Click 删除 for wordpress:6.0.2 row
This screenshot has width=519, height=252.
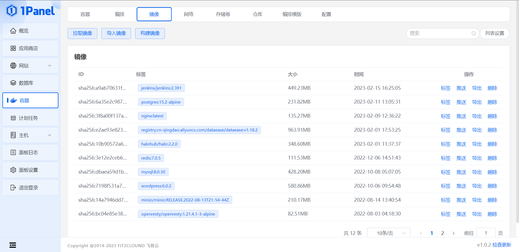pyautogui.click(x=493, y=186)
